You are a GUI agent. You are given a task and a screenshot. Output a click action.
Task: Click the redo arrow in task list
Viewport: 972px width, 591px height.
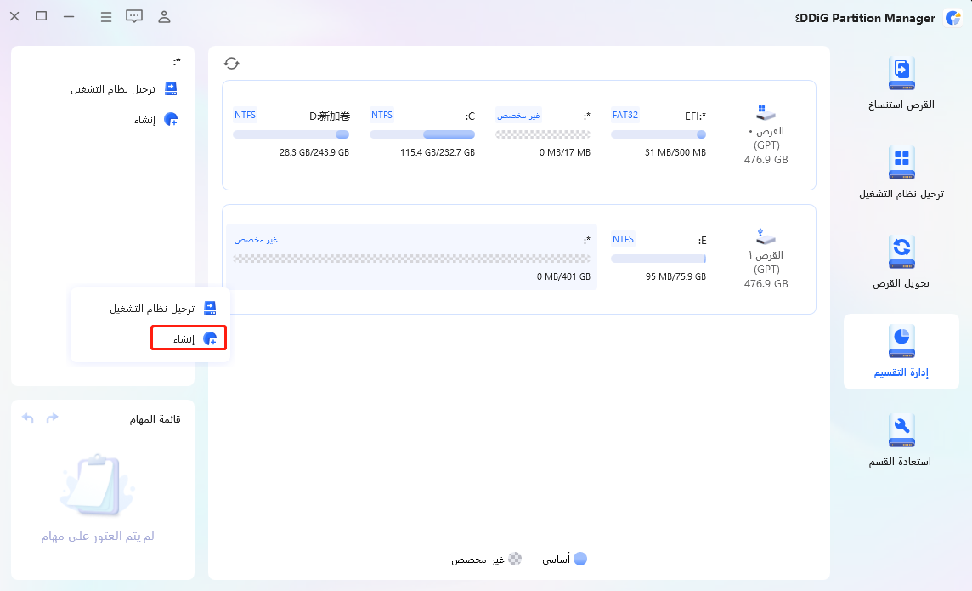tap(53, 418)
